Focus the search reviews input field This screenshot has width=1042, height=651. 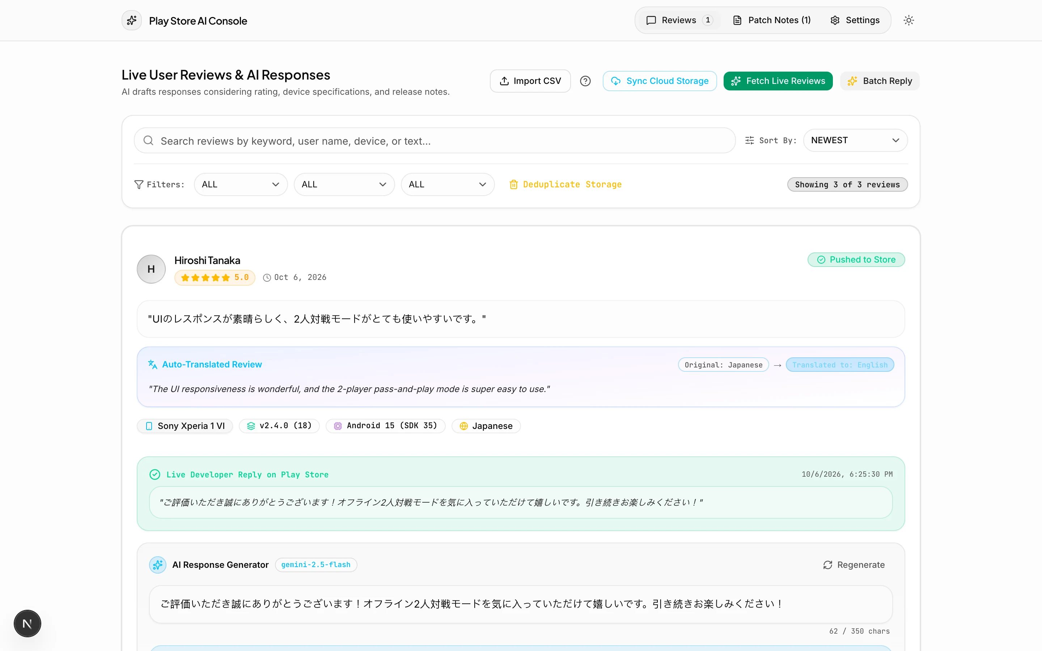[435, 140]
